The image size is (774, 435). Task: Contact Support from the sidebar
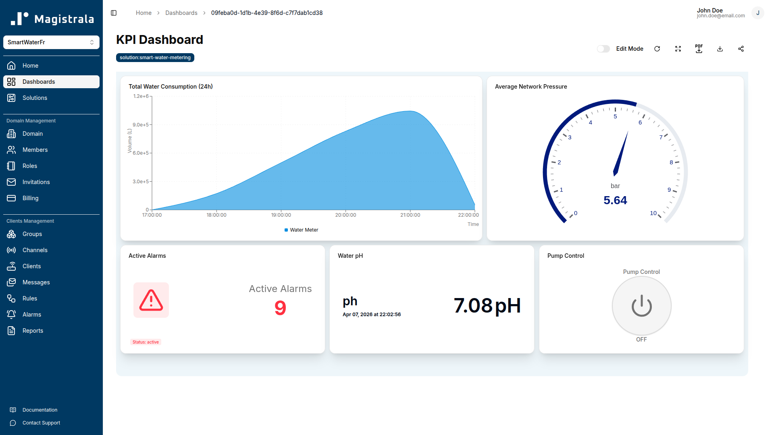[41, 423]
